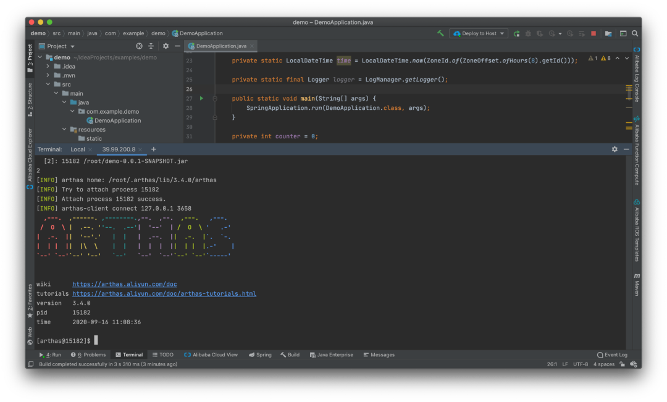Open the arthas wiki doc link
The image size is (667, 402).
tap(124, 285)
